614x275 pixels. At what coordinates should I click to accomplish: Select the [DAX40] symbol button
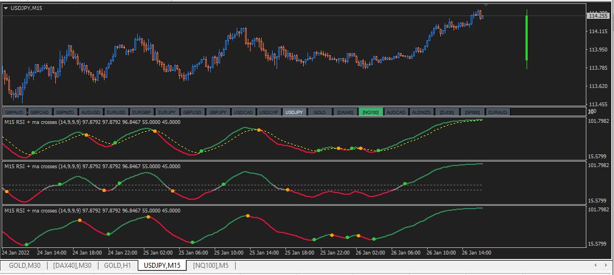pos(345,112)
